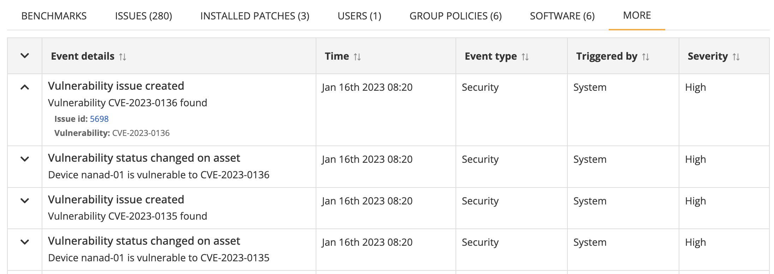This screenshot has width=774, height=274.
Task: Expand all rows using header chevron
Action: 25,56
